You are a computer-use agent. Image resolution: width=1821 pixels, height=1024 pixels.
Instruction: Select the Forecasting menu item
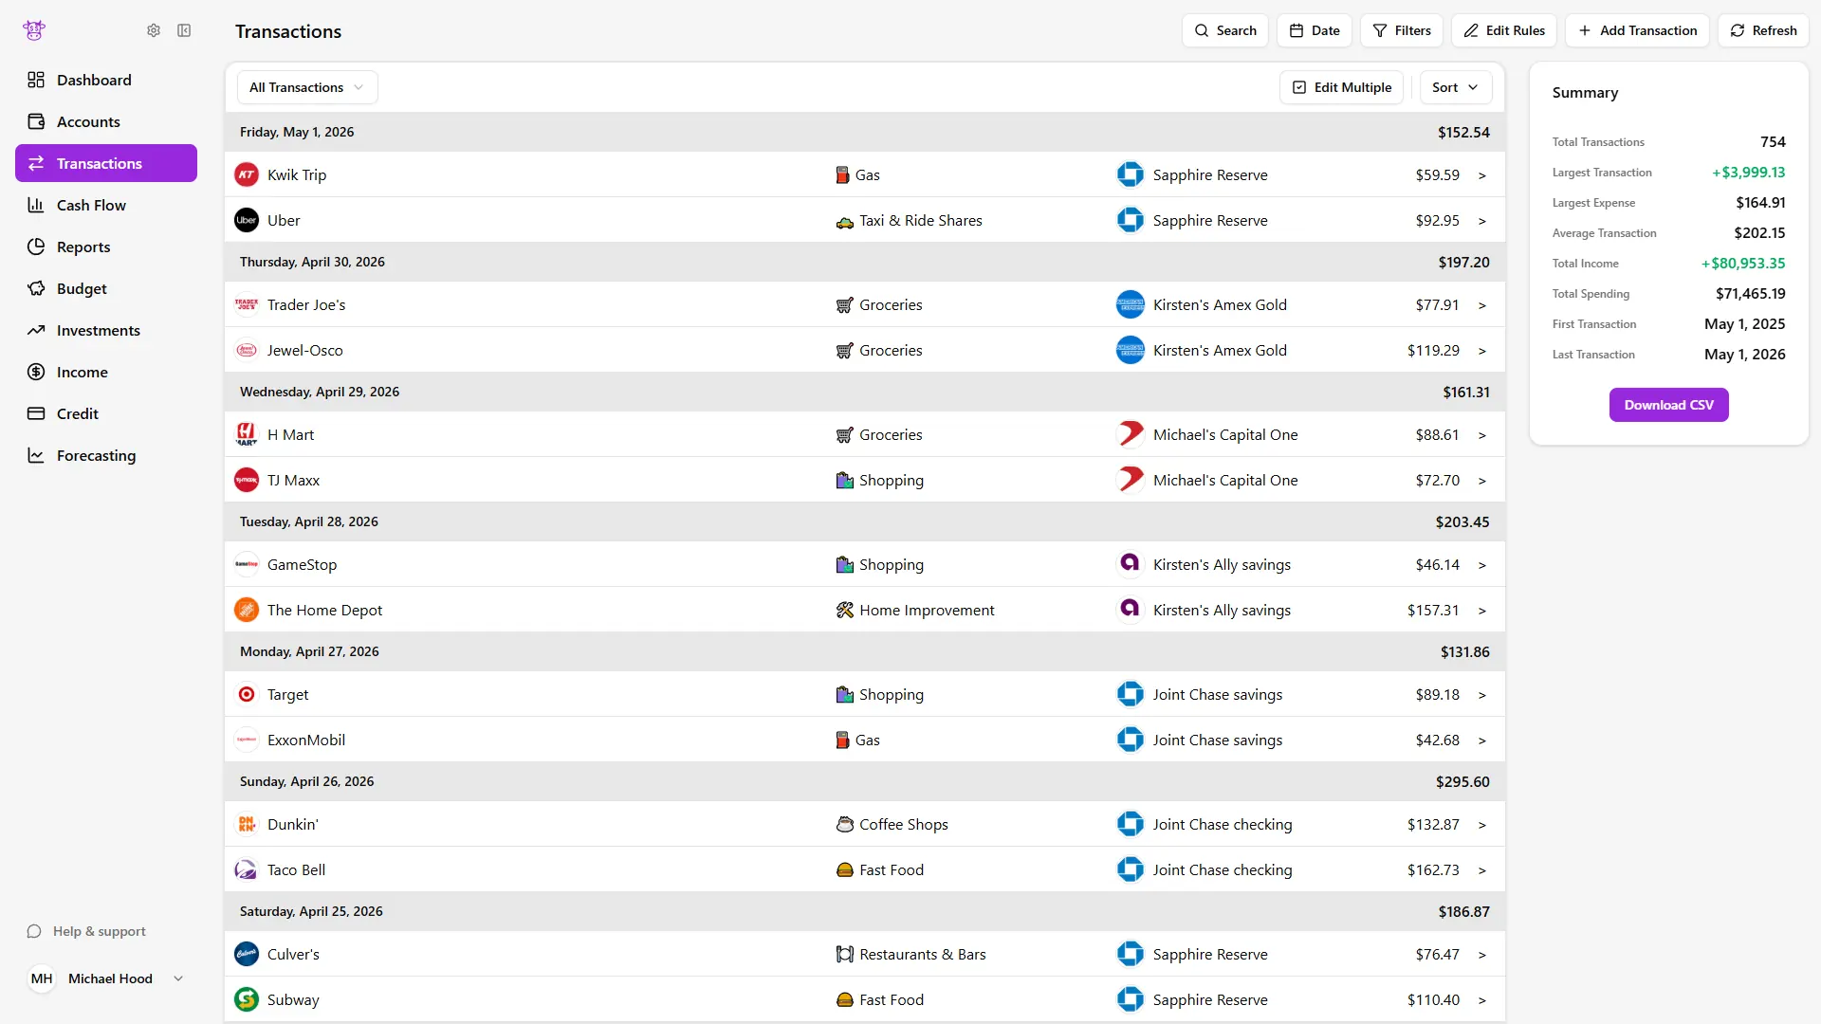click(106, 455)
